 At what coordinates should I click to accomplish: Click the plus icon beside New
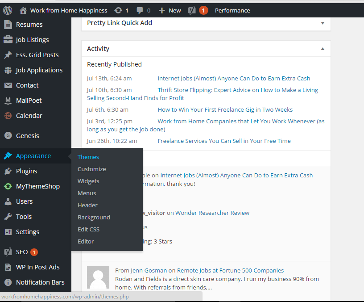coord(161,10)
